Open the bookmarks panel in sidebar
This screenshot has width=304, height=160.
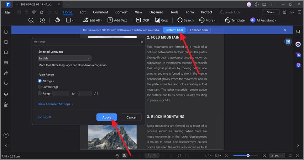pos(6,42)
